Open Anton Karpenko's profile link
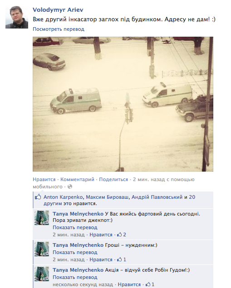Viewport: 231px width, 288px height. 63,197
